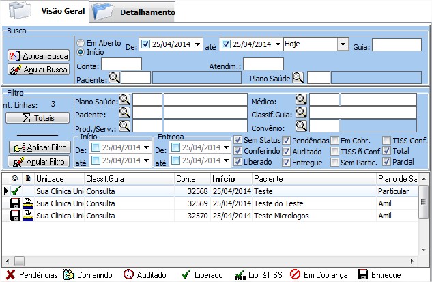This screenshot has height=282, width=432.
Task: Click the Aplicar Busca button
Action: (39, 55)
